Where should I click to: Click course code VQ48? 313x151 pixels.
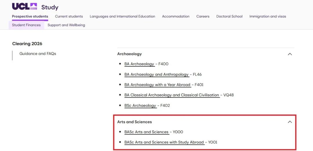(x=228, y=95)
